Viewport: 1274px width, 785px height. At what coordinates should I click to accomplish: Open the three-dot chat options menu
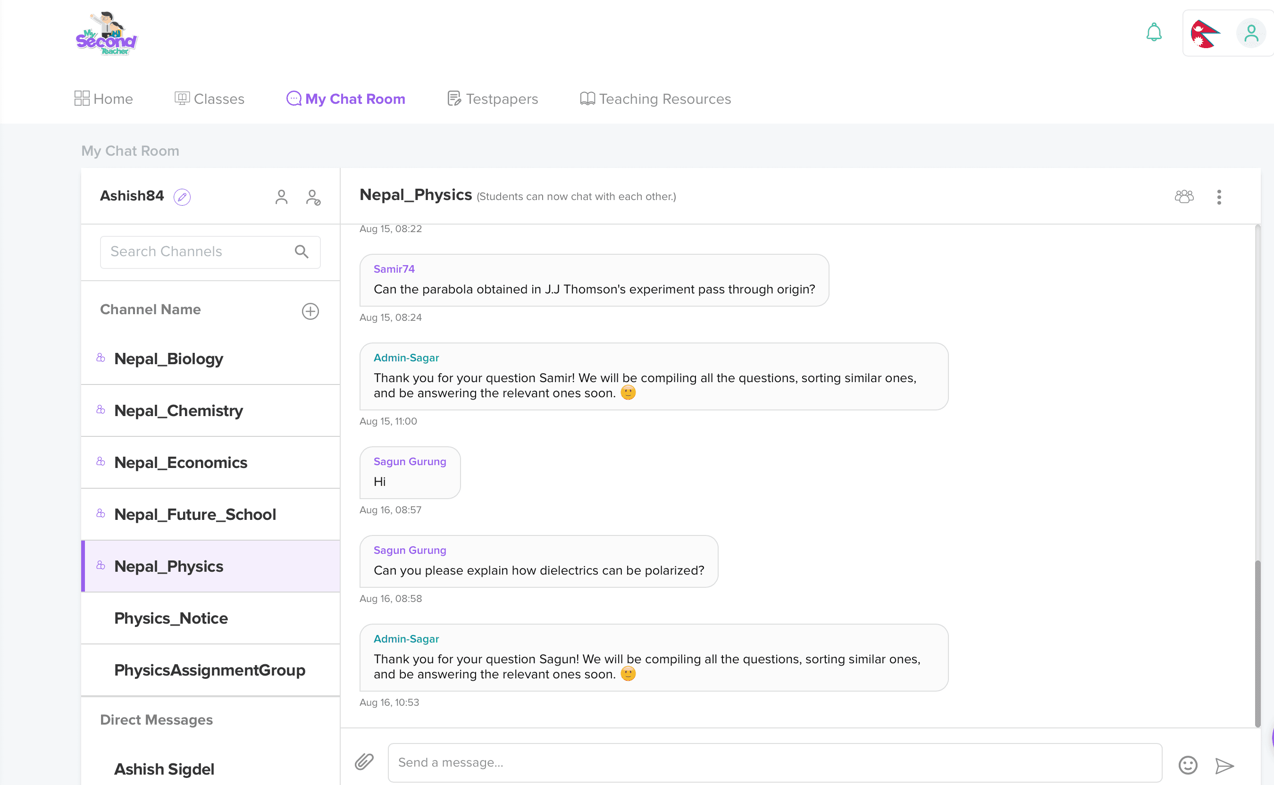1219,197
